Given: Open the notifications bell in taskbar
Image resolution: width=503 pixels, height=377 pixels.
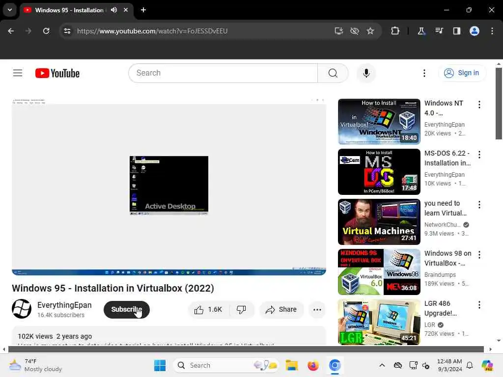Looking at the screenshot, I should (469, 365).
